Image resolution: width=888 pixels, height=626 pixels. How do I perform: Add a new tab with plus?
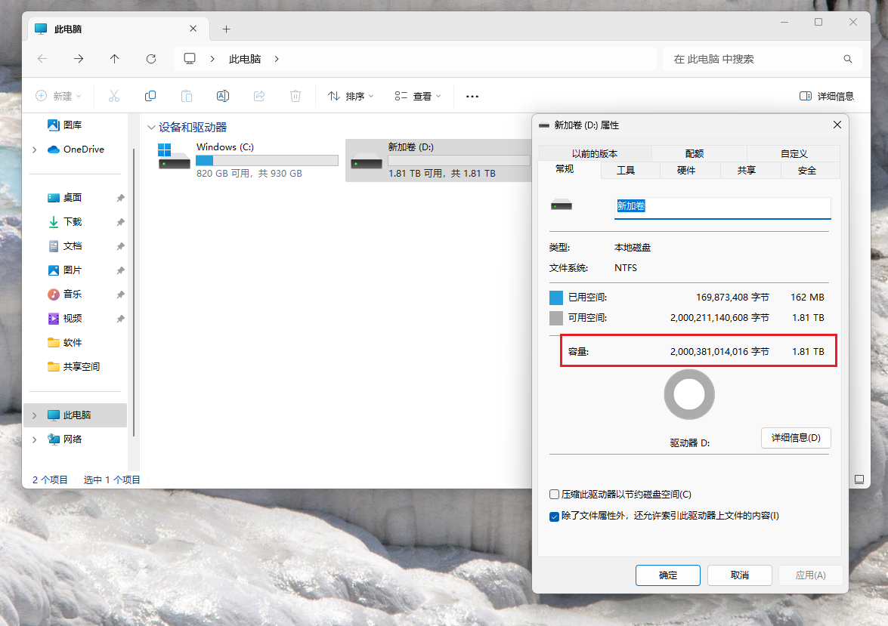(227, 29)
